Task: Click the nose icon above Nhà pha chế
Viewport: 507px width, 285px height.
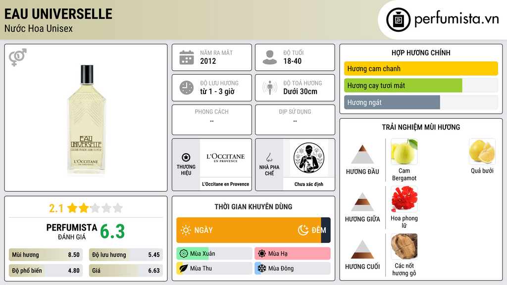Action: [x=269, y=157]
